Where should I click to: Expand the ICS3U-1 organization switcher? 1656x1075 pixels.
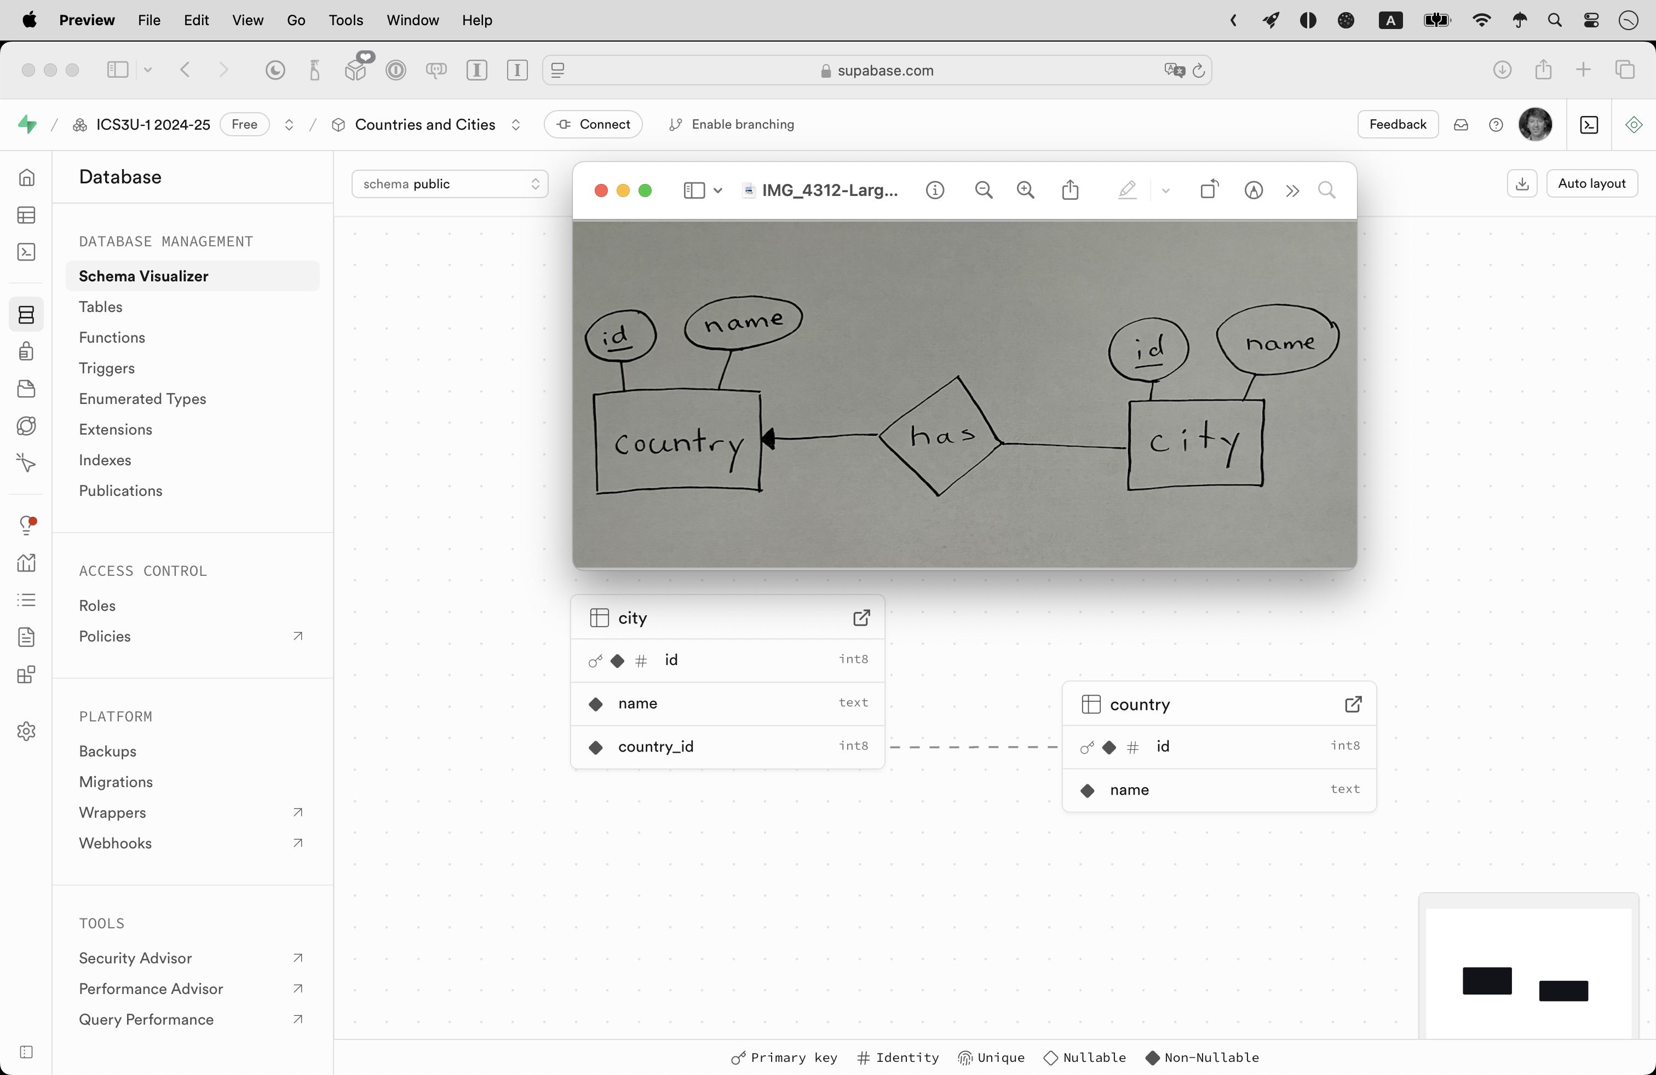click(x=289, y=124)
